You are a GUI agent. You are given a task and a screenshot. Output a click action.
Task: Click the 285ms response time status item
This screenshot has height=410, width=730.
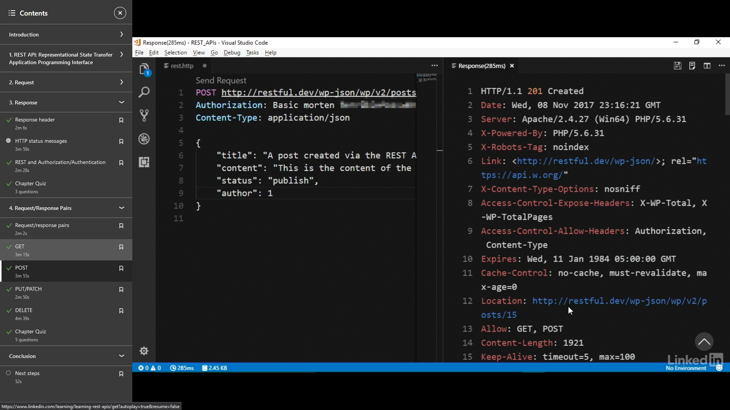click(x=182, y=368)
